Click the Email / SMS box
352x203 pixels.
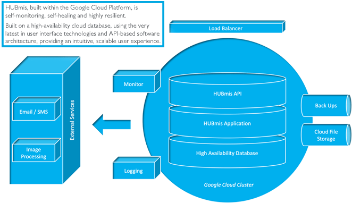(x=37, y=109)
